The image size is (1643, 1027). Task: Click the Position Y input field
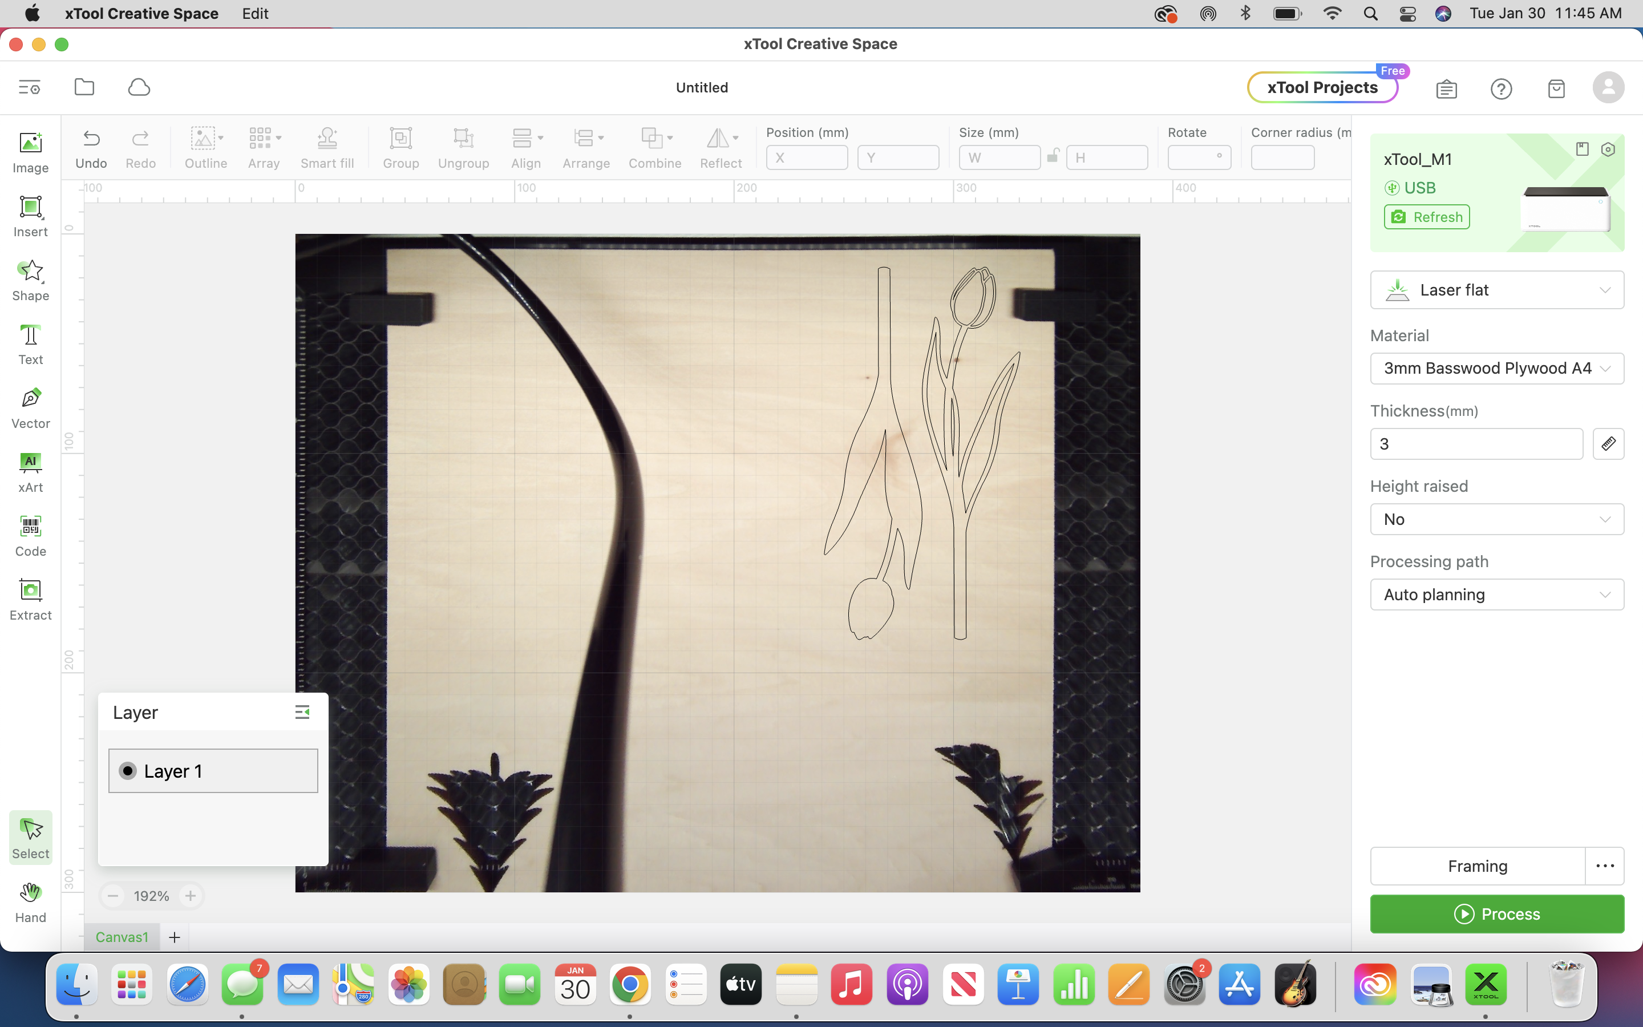point(898,157)
